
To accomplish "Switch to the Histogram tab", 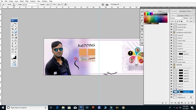I will tap(183, 11).
